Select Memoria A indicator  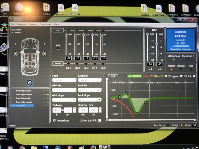click(174, 59)
